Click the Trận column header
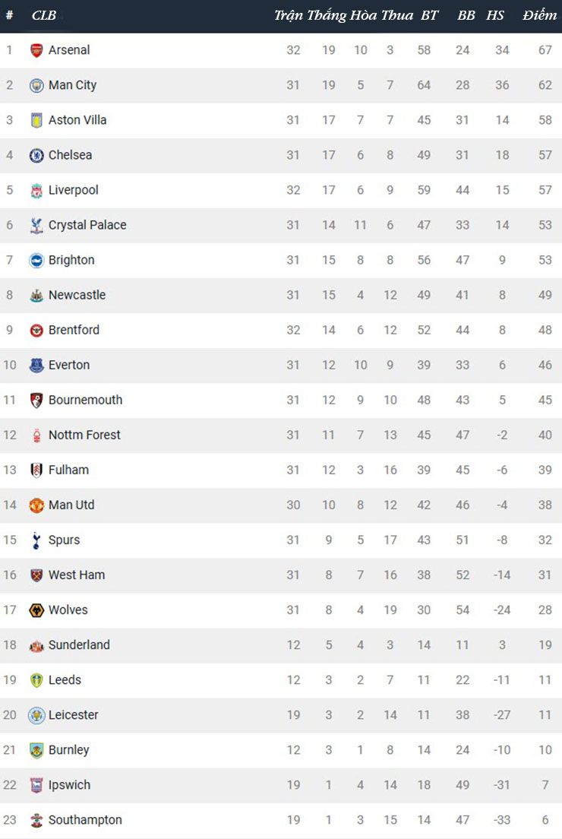 coord(289,15)
